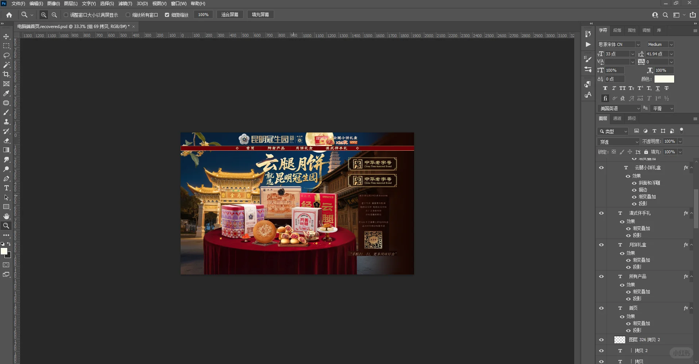Image resolution: width=699 pixels, height=364 pixels.
Task: Open the 思源宋体 CN font family dropdown
Action: [638, 44]
